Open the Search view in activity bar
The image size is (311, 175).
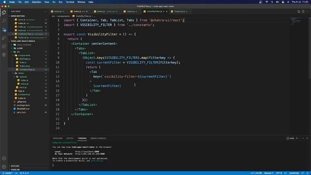coord(4,20)
